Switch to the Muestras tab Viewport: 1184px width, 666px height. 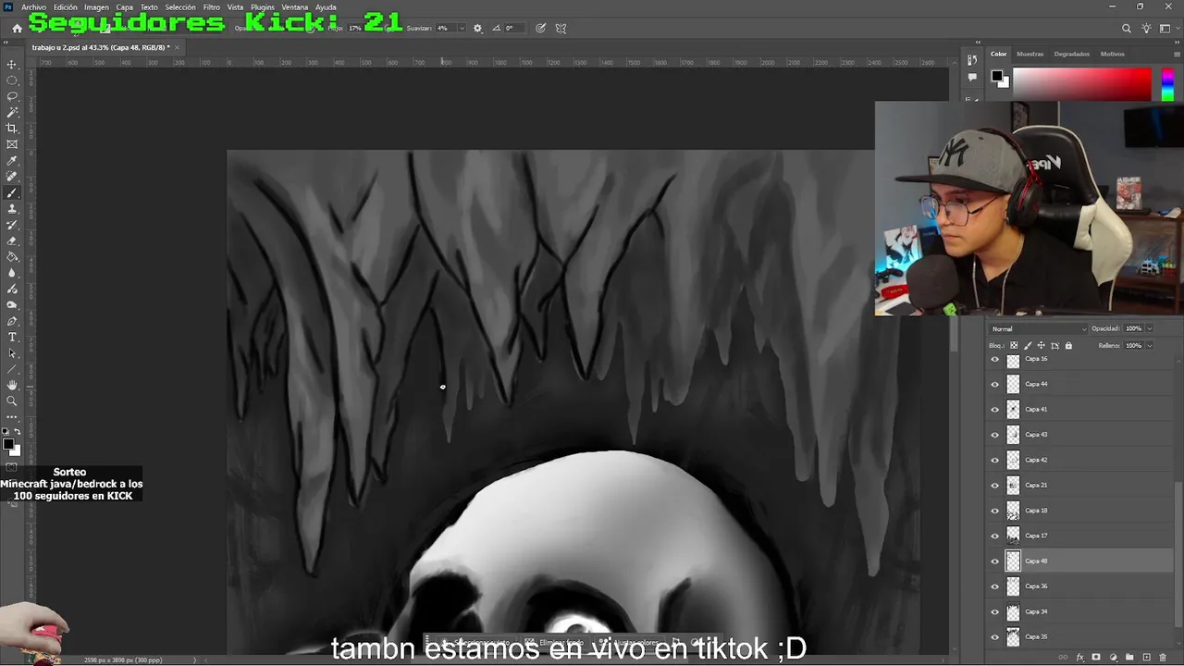coord(1030,54)
